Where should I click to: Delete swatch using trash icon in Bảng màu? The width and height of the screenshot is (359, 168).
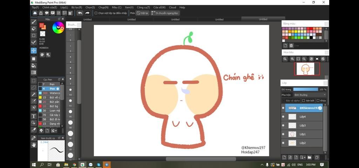291,45
